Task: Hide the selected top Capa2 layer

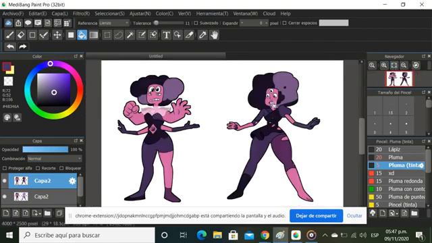Action: click(5, 181)
